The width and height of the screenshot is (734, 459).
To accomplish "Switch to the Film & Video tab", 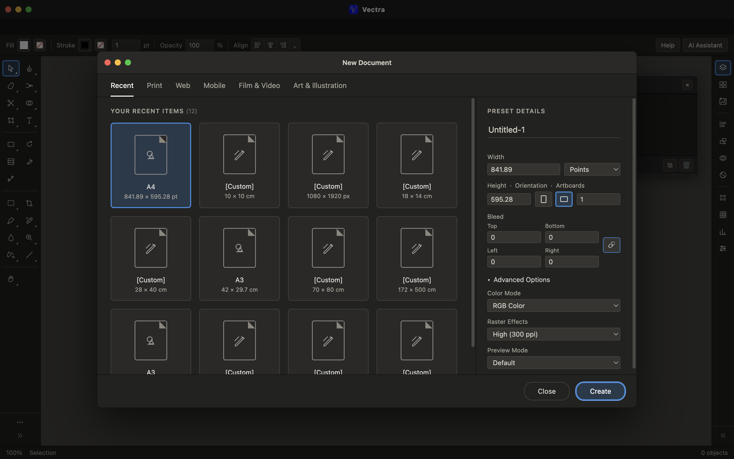I will [259, 86].
